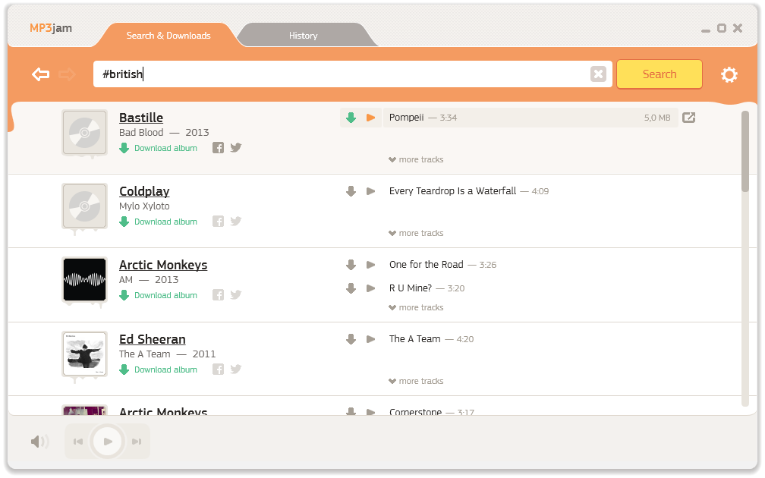
Task: Go back with the left arrow icon
Action: (x=40, y=74)
